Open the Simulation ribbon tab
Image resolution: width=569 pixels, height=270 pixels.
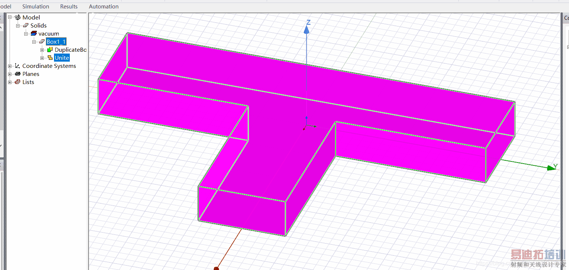[36, 6]
